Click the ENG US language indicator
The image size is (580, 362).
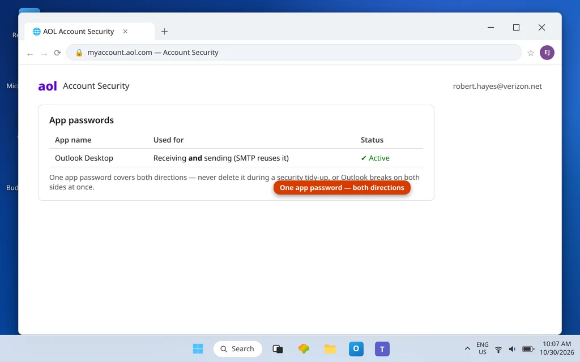click(483, 348)
